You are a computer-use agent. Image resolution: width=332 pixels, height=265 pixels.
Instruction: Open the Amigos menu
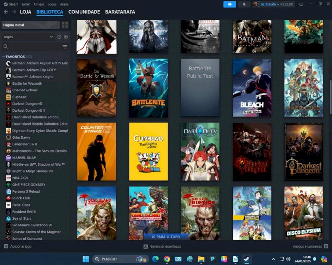coord(39,4)
